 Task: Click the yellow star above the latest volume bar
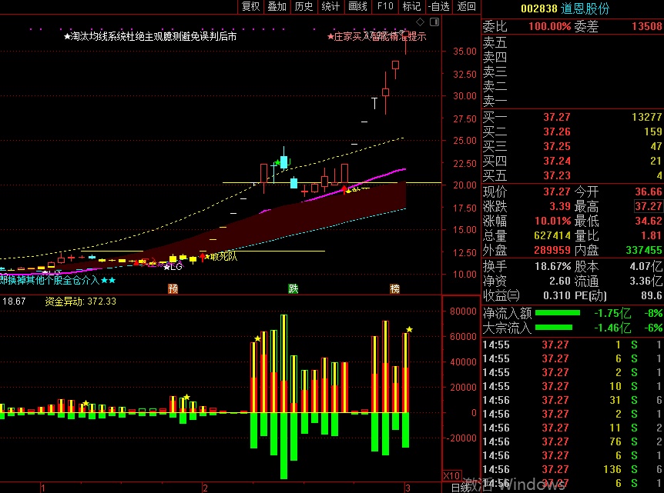(409, 329)
